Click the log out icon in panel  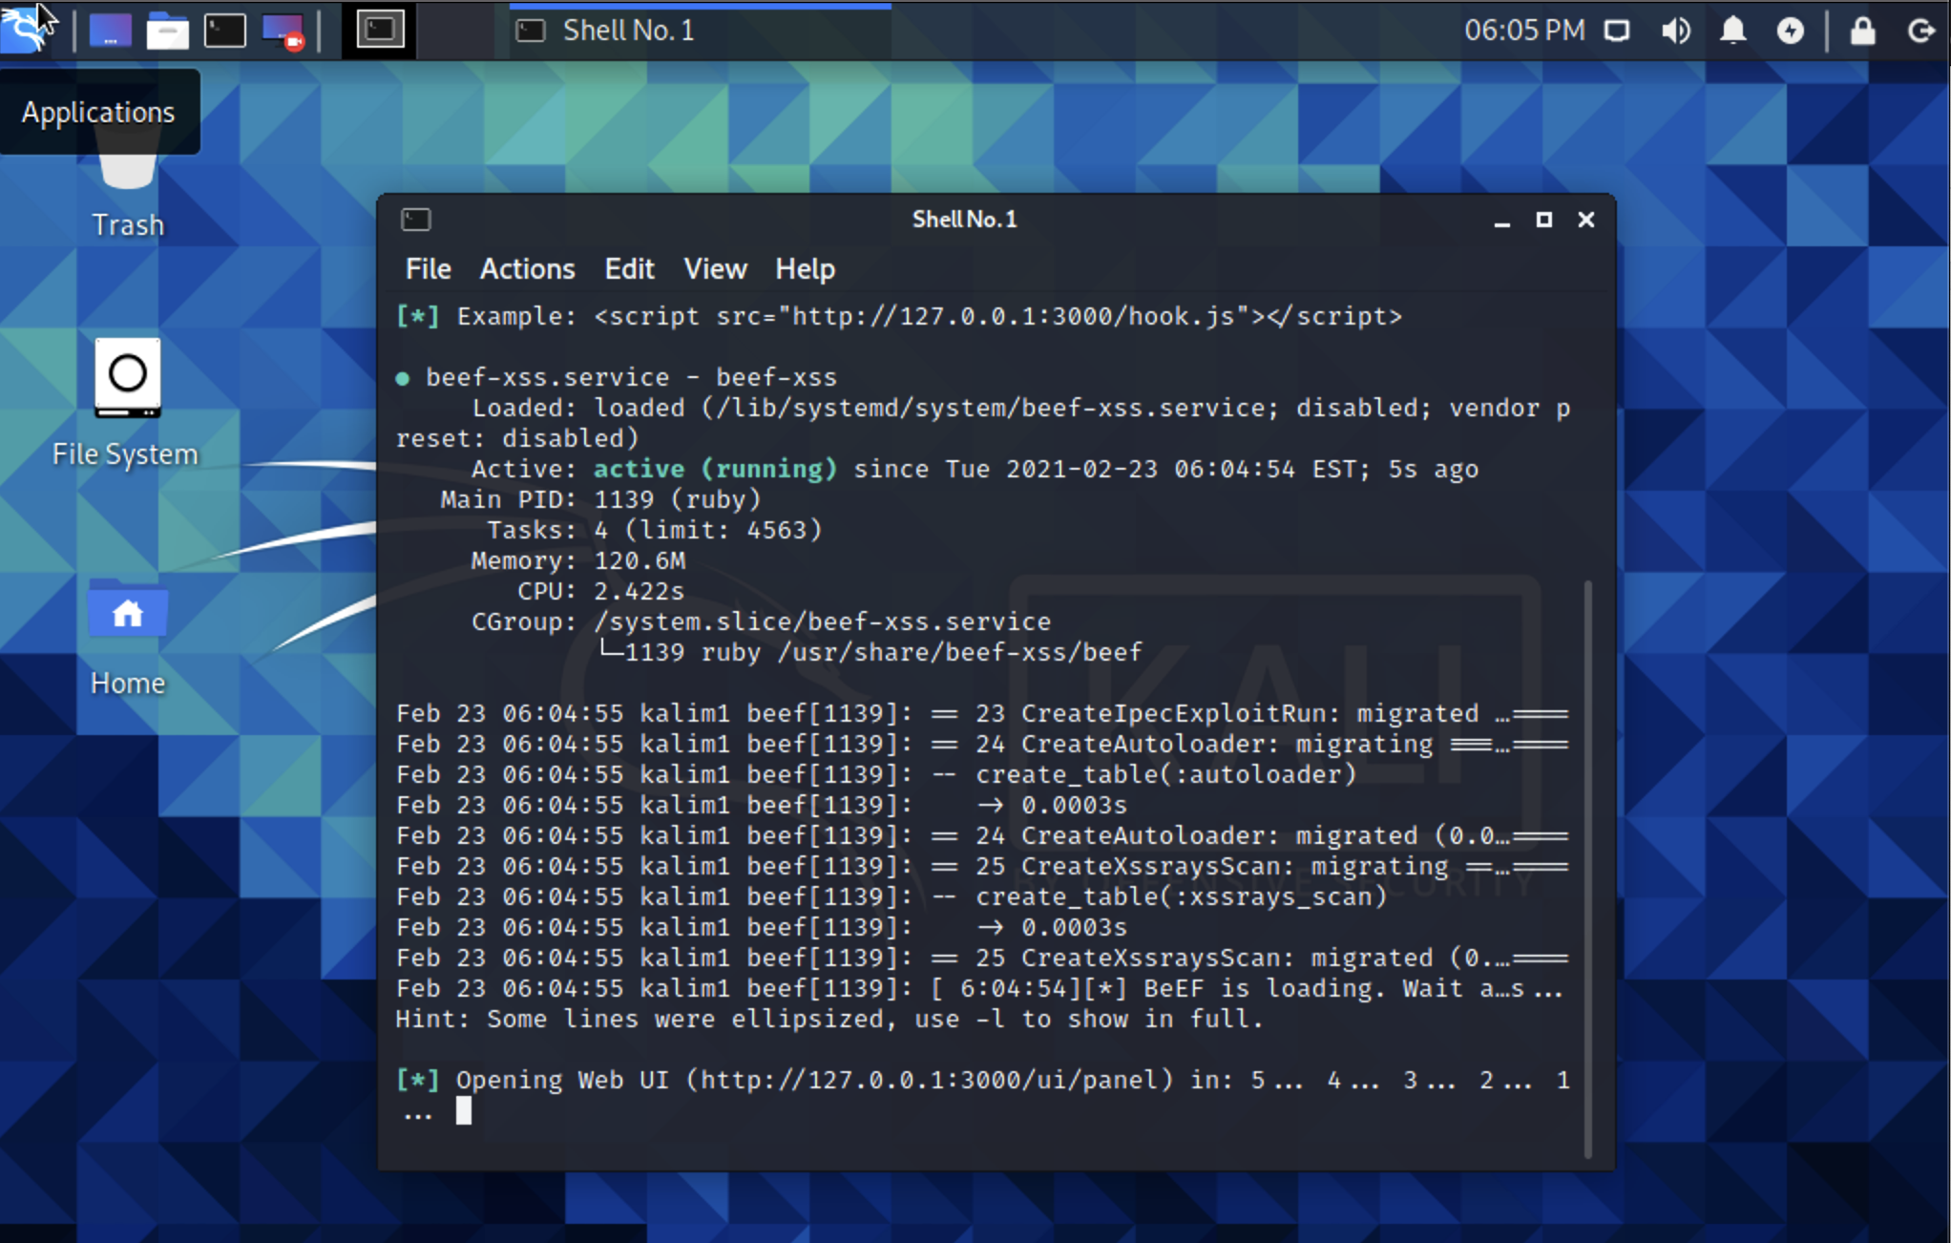coord(1920,32)
